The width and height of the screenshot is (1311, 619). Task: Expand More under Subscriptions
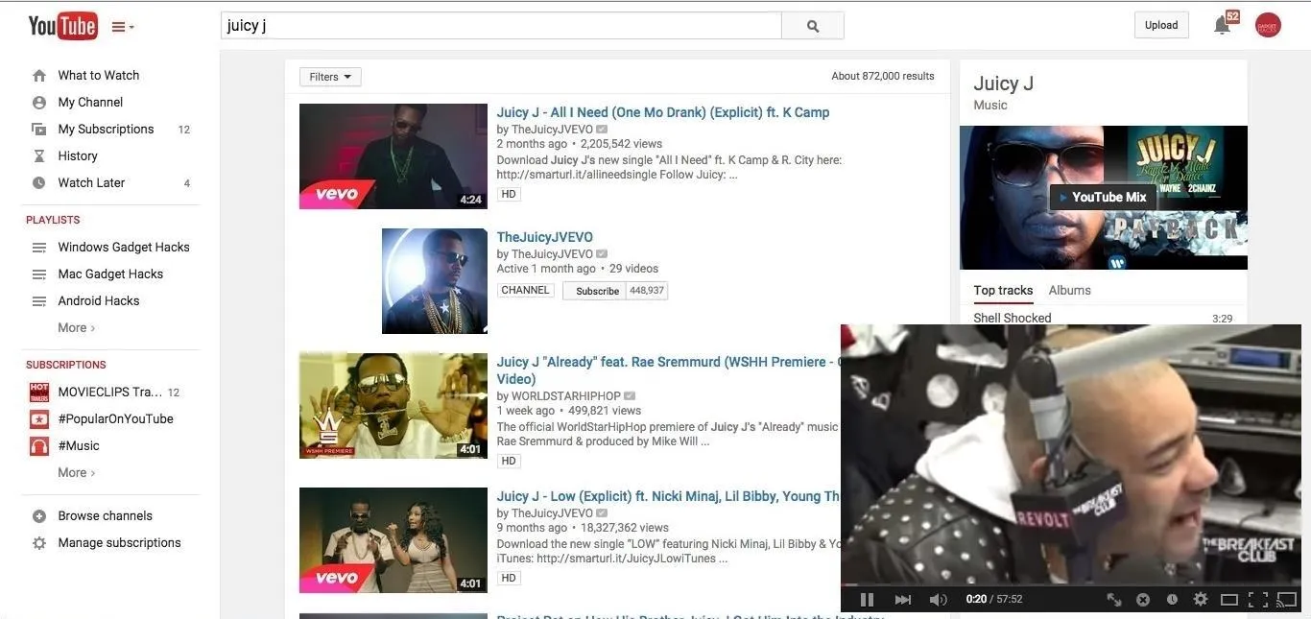[x=76, y=472]
